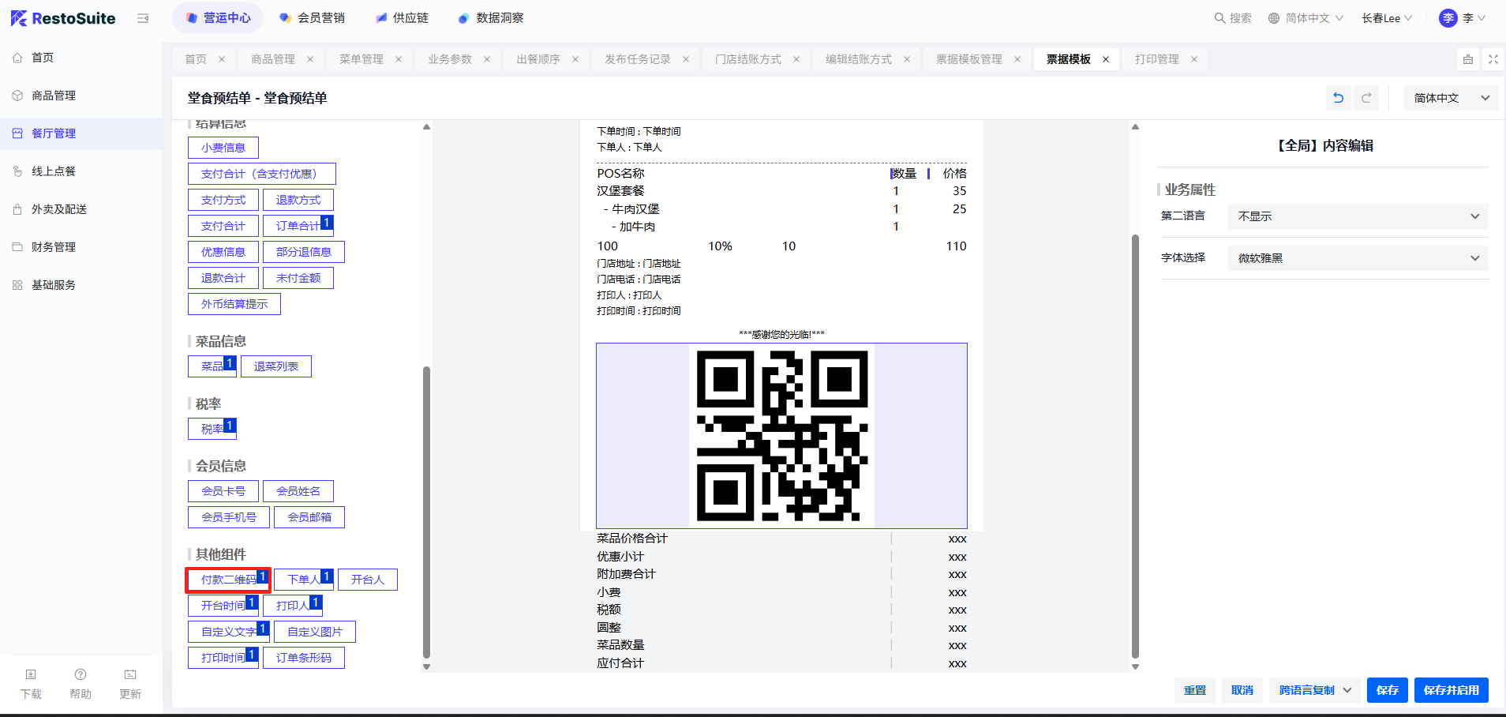Switch to 出餐顺序 tab
Viewport: 1506px width, 717px height.
click(538, 59)
